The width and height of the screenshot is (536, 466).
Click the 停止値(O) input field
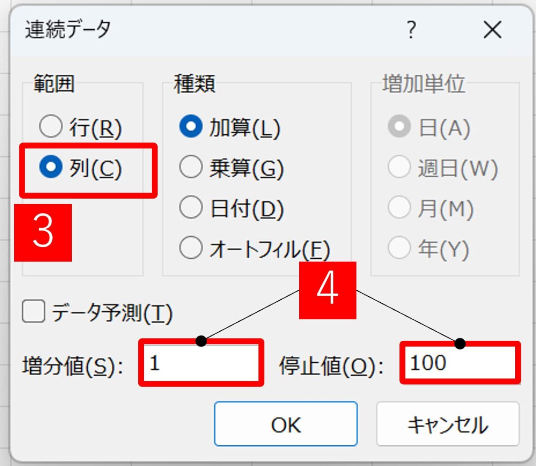point(460,363)
